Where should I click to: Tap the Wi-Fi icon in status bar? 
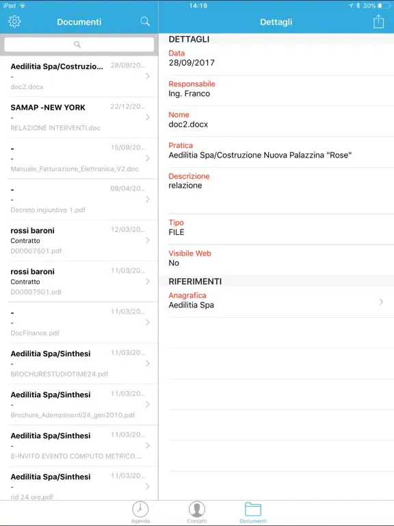click(23, 5)
